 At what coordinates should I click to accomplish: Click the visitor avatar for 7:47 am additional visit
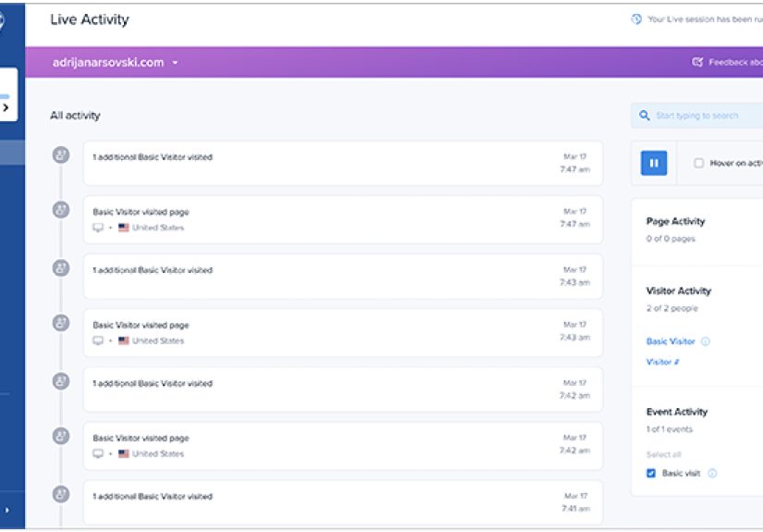[61, 155]
